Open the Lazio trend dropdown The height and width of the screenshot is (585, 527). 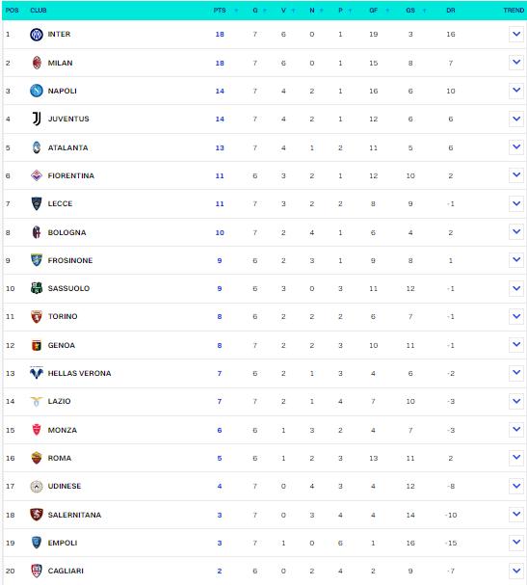click(x=516, y=401)
